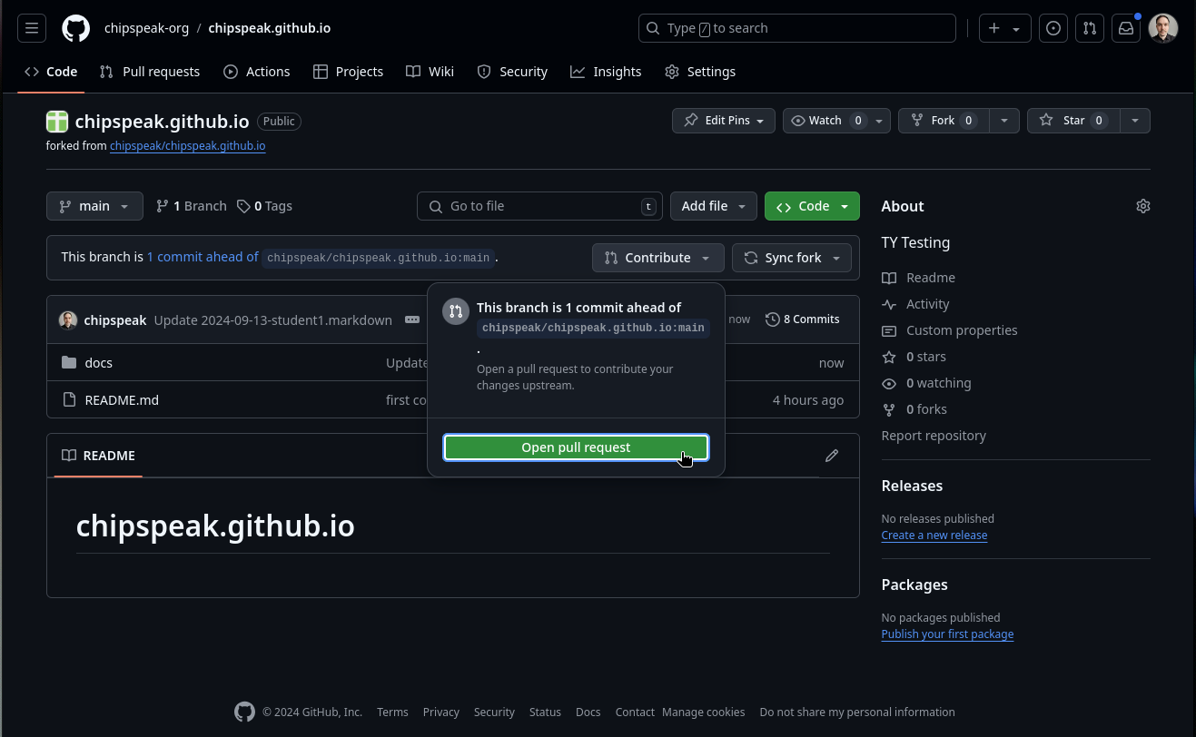Select the README tab in file viewer
Image resolution: width=1196 pixels, height=737 pixels.
(x=98, y=456)
